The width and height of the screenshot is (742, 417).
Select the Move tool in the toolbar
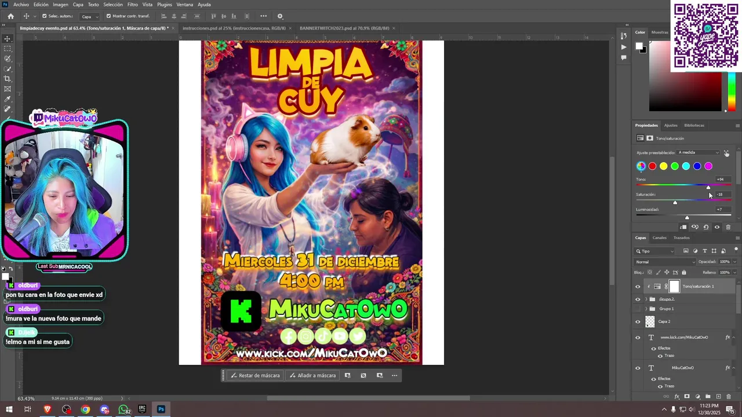point(8,39)
